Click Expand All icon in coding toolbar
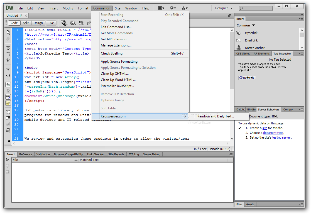The height and width of the screenshot is (214, 311). point(8,60)
